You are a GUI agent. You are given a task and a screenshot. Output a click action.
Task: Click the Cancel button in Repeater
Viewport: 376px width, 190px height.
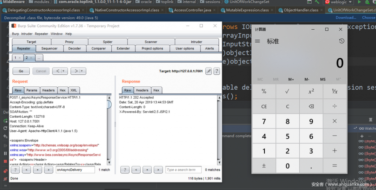[x=41, y=71]
